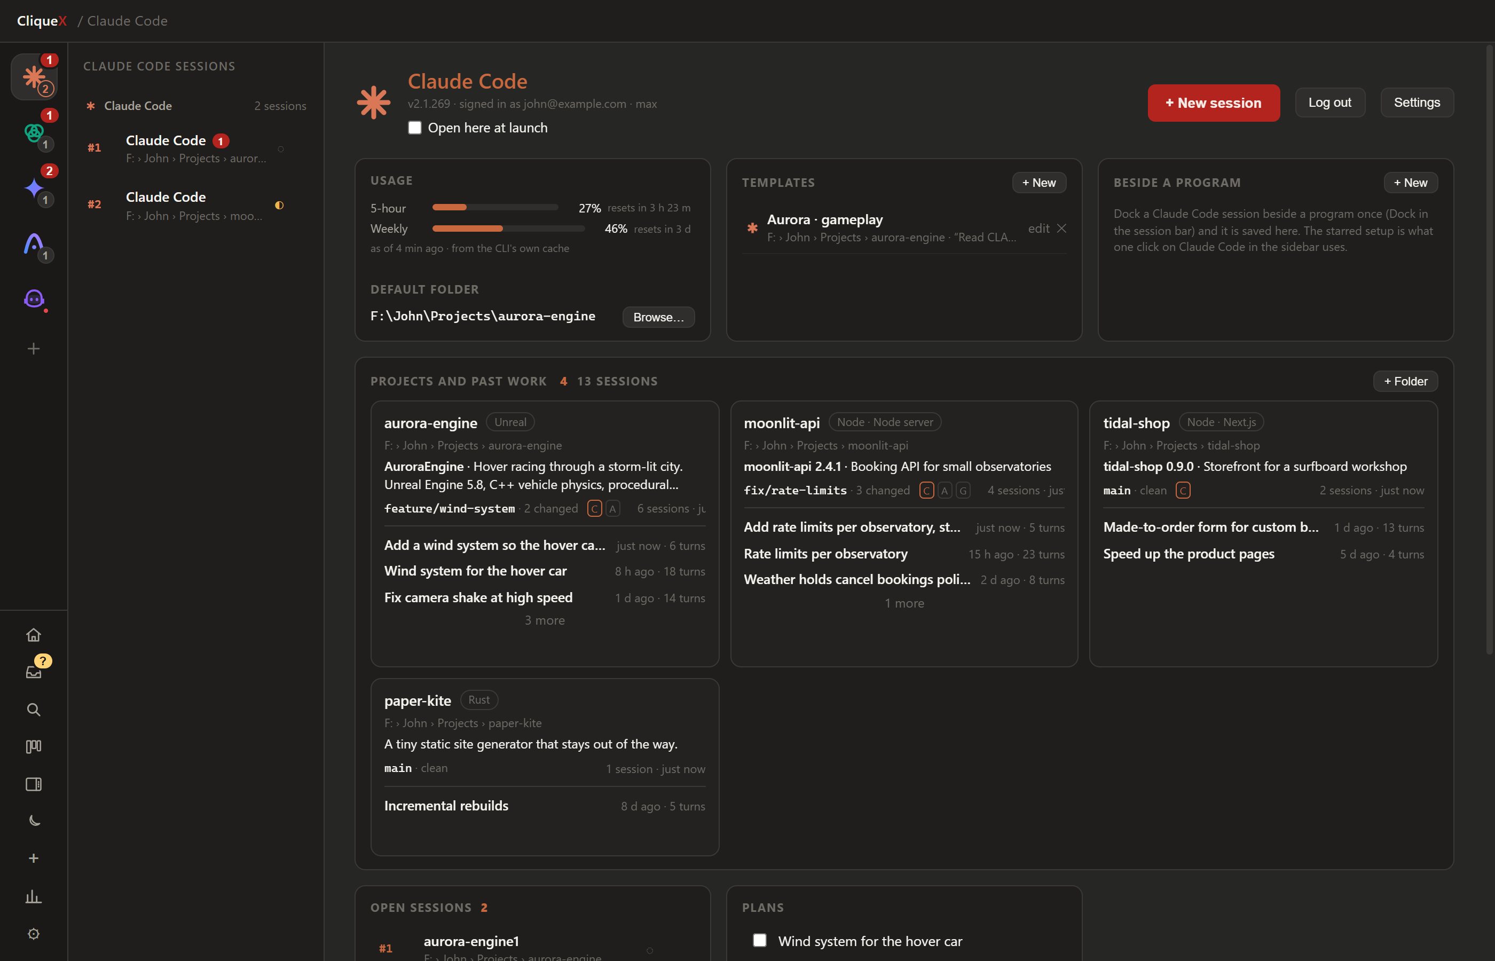
Task: Open the Claude Code asterisk app in the sidebar
Action: point(34,77)
